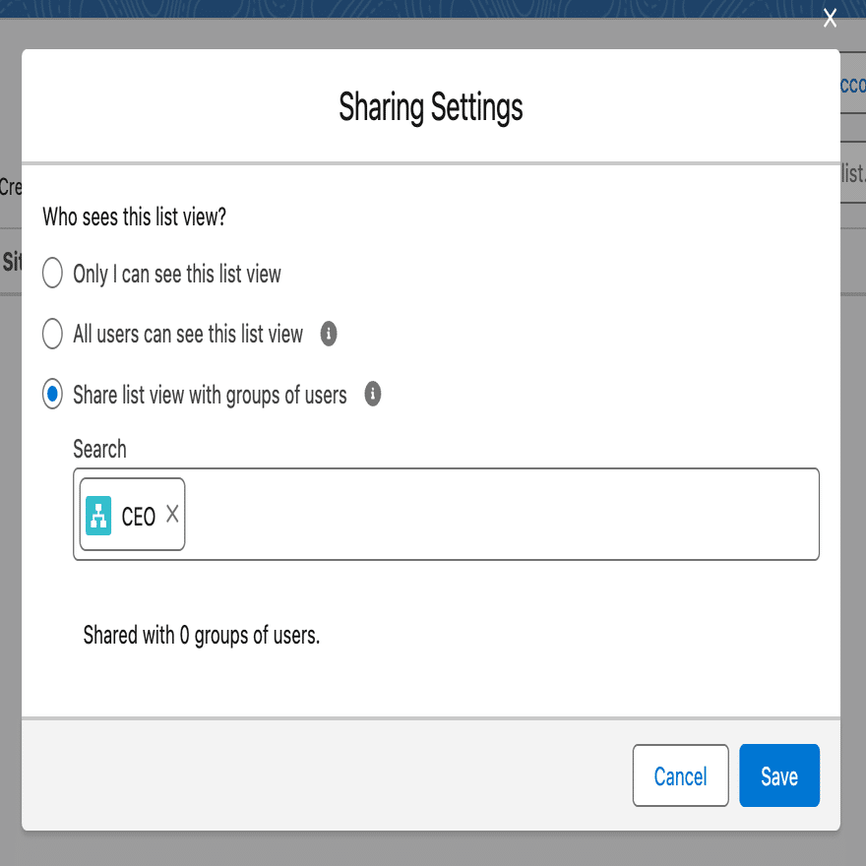The height and width of the screenshot is (866, 866).
Task: Click the 'Search' field label
Action: [100, 449]
